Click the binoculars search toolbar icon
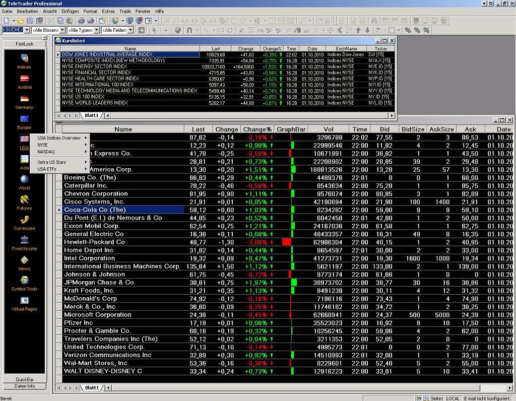Screen dimensions: 516x401 (x=374, y=21)
